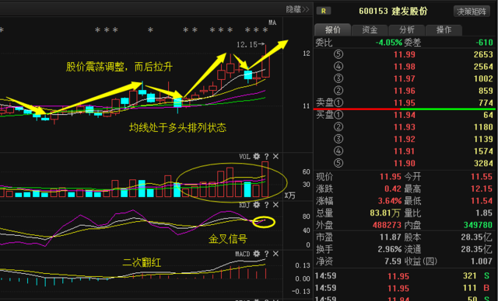Open VOL indicator settings gear
This screenshot has height=301, width=498.
pos(257,157)
